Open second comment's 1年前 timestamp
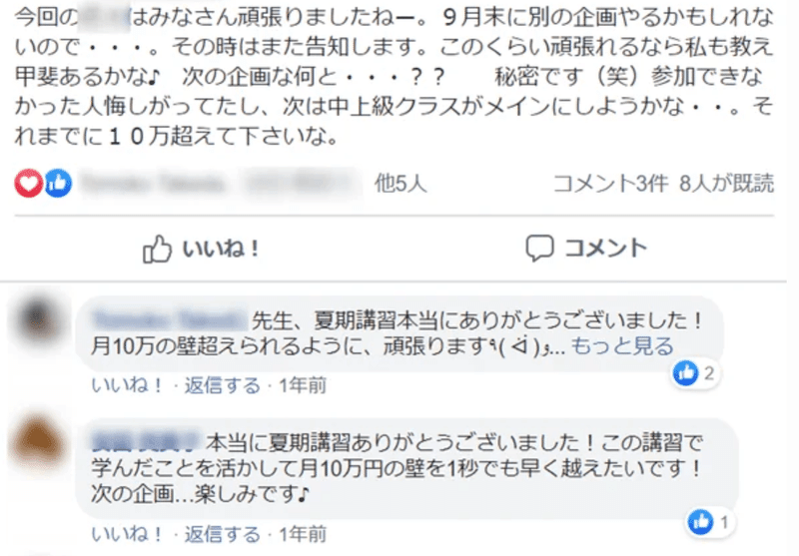Image resolution: width=799 pixels, height=556 pixels. 303,534
